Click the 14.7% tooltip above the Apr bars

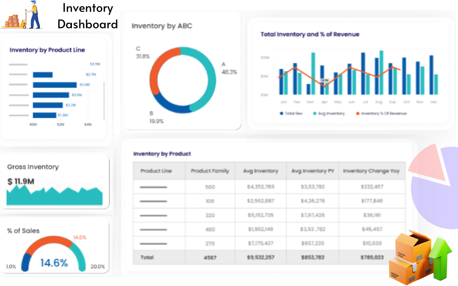point(324,81)
